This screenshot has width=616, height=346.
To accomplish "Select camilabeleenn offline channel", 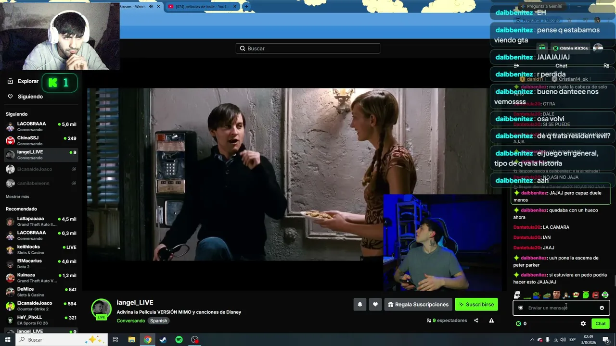I will [x=41, y=183].
